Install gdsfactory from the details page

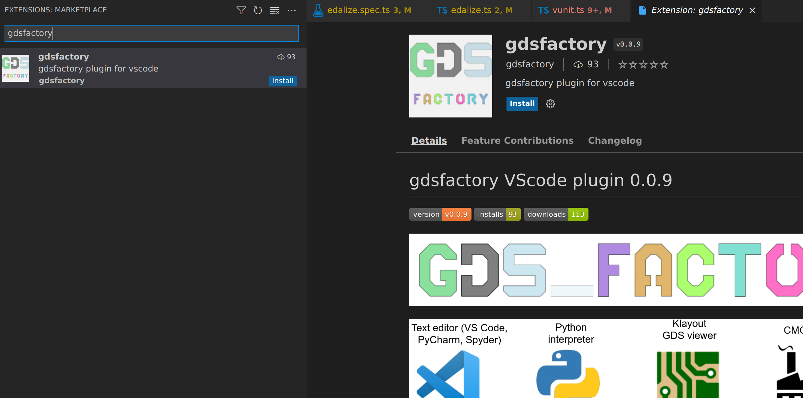(x=522, y=104)
